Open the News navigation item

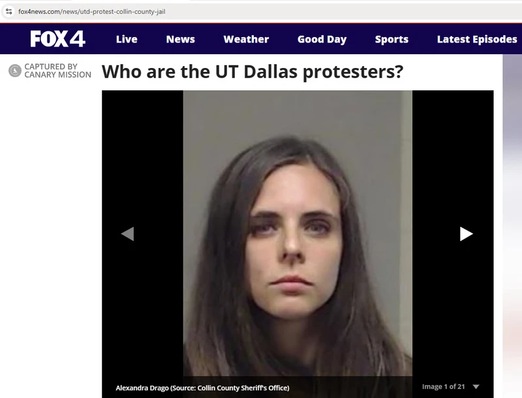pos(181,39)
